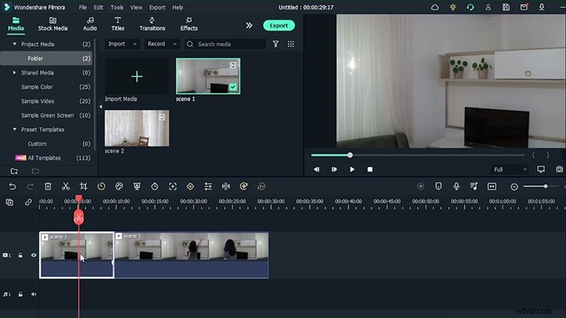Open the Import dropdown
Image resolution: width=566 pixels, height=318 pixels.
coord(122,44)
